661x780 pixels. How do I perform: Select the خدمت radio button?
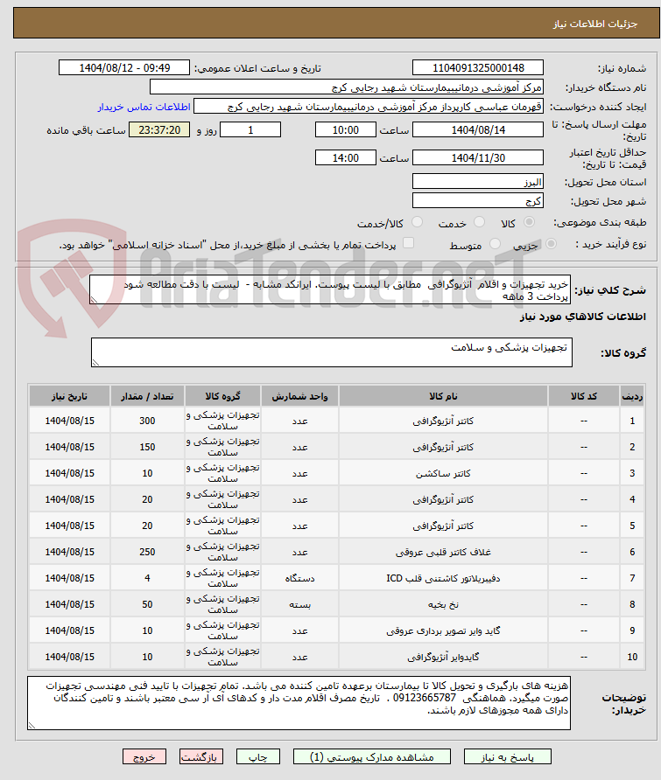point(479,222)
